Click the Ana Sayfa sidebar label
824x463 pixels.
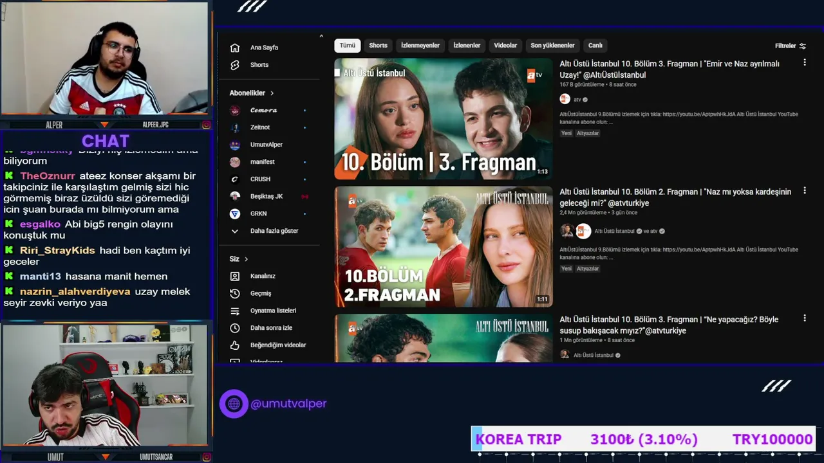pyautogui.click(x=264, y=48)
